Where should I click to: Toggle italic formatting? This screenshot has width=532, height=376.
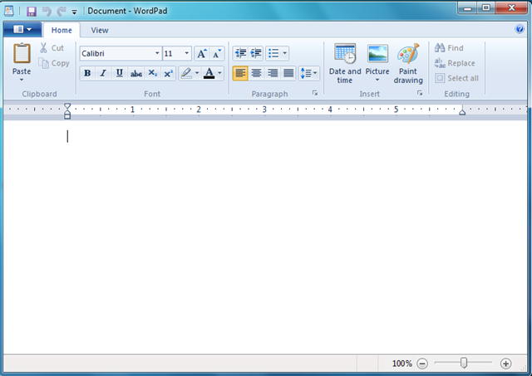point(103,73)
